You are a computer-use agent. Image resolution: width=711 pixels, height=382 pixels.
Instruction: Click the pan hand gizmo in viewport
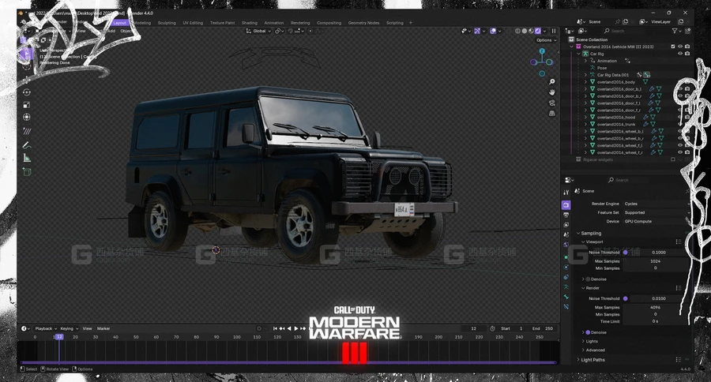(x=552, y=92)
